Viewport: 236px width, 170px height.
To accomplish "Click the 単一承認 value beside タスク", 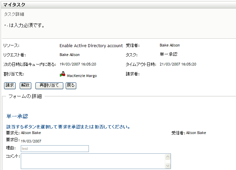I will coord(168,54).
